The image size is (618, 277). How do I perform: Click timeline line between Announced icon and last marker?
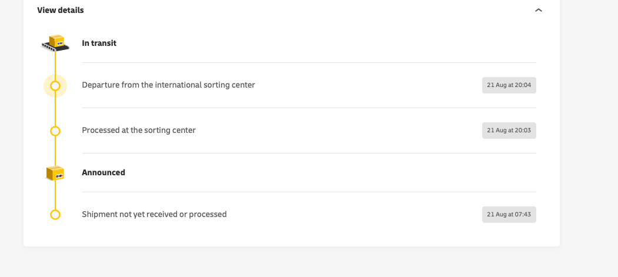pyautogui.click(x=55, y=194)
